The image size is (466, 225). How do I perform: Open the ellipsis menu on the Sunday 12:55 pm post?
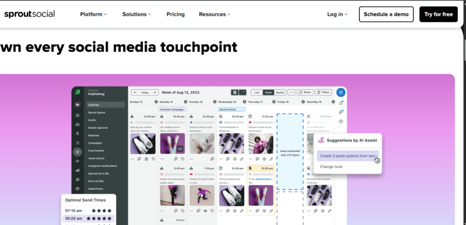(132, 159)
